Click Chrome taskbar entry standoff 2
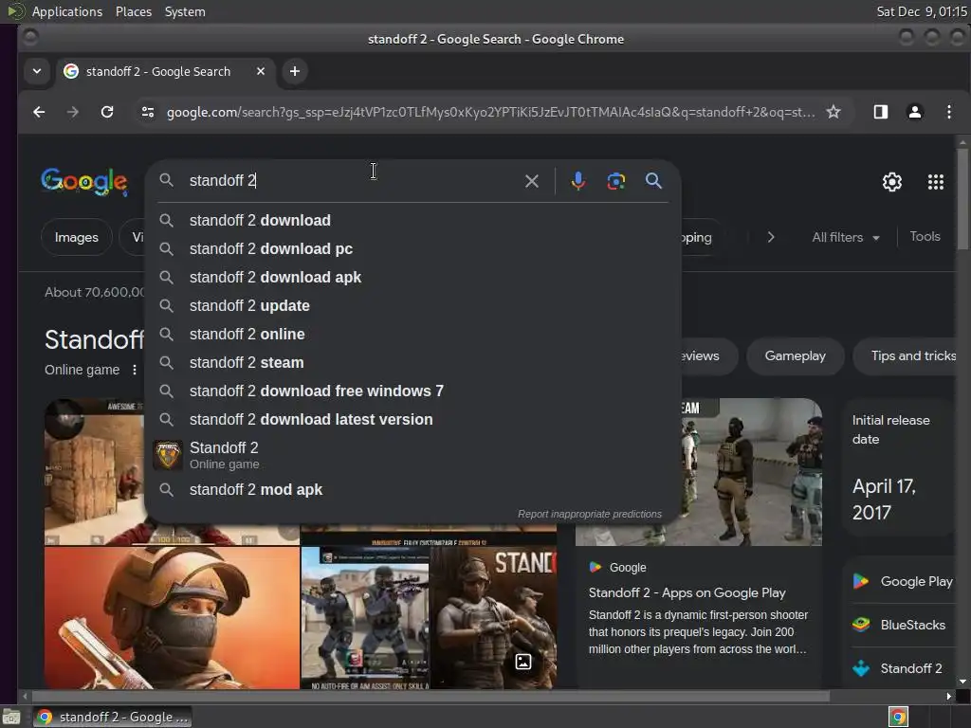The image size is (971, 728). click(113, 717)
